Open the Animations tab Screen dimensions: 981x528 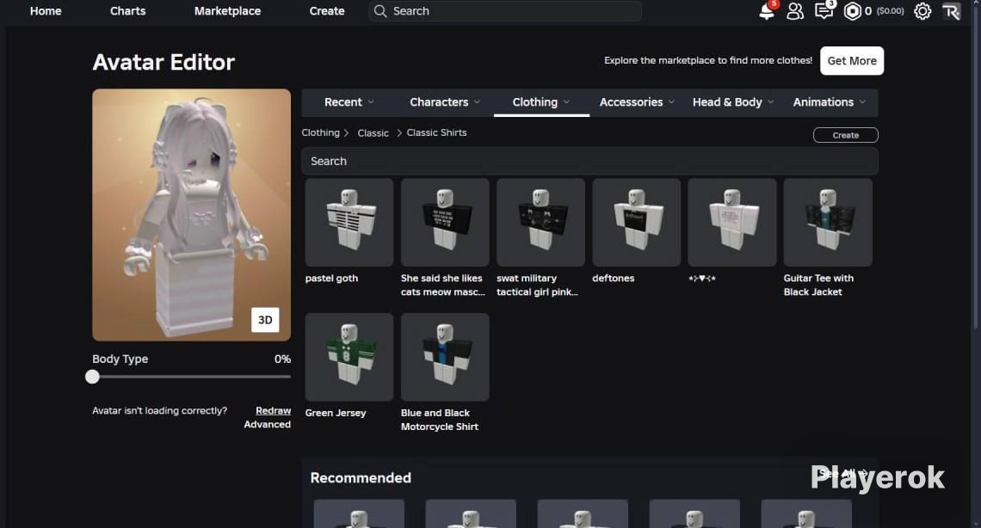[824, 101]
